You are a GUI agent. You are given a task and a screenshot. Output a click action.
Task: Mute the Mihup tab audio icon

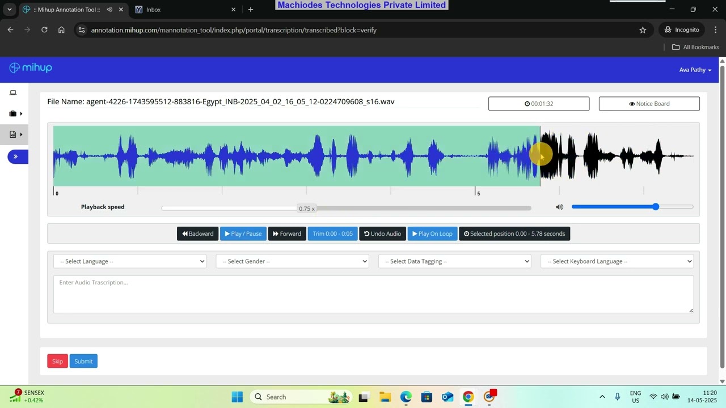tap(109, 10)
